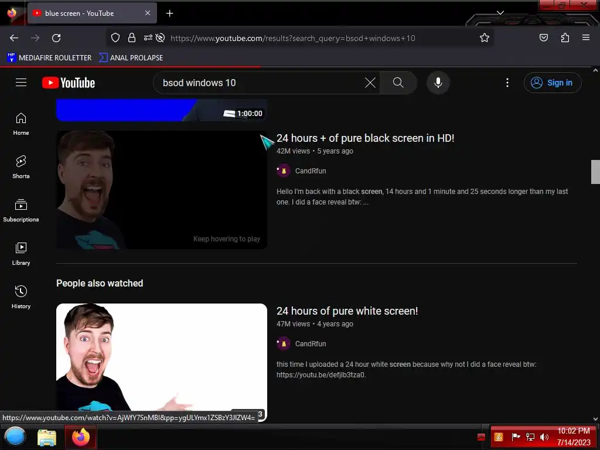The width and height of the screenshot is (600, 450).
Task: Click the '47M views' text
Action: (x=293, y=324)
